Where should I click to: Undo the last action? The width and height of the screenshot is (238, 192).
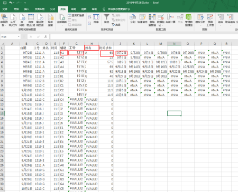point(11,3)
